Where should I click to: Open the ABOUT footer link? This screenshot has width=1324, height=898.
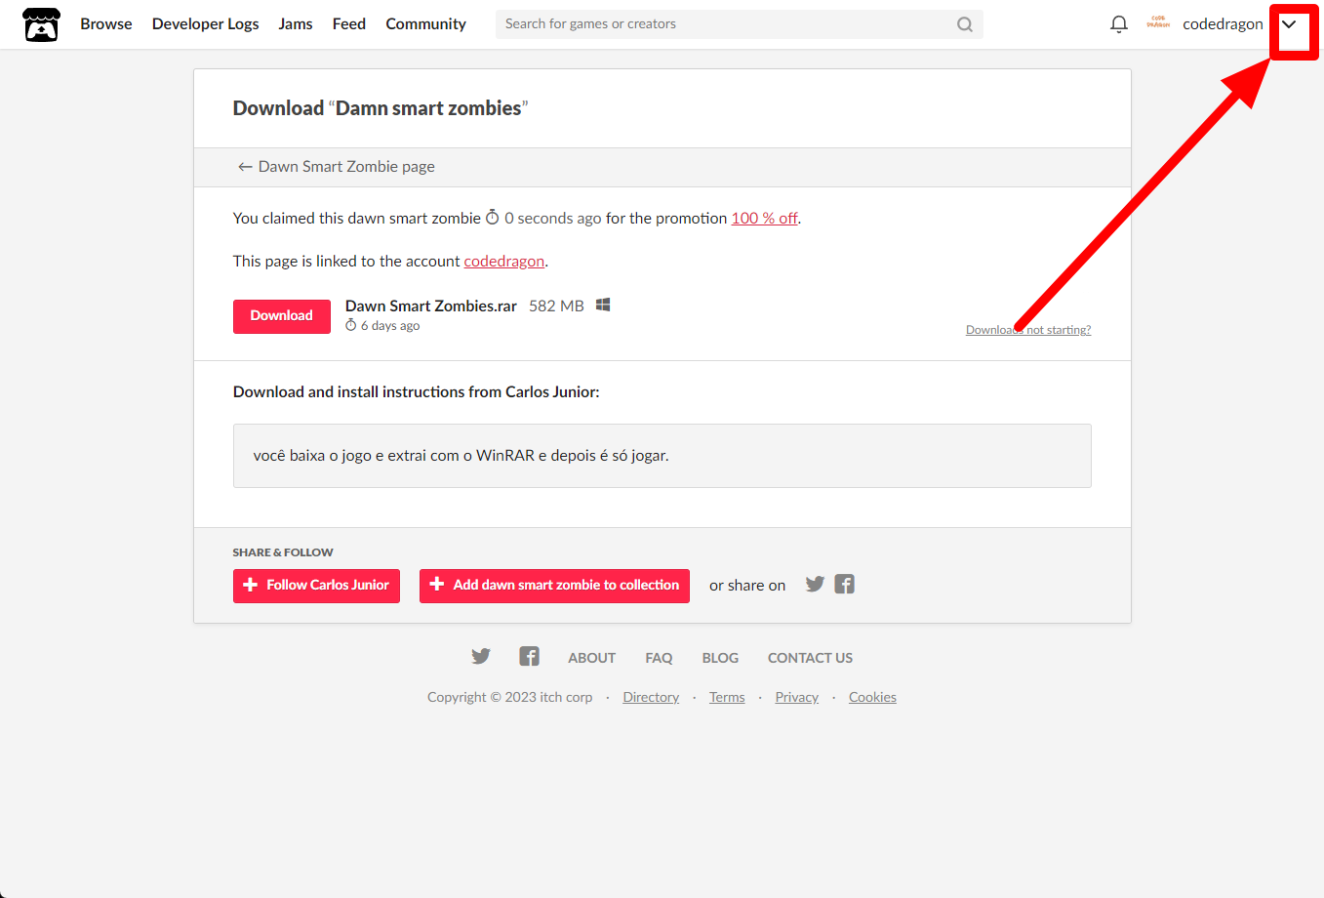592,658
